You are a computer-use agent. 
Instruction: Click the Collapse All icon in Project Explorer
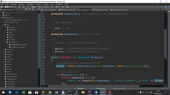pos(26,9)
